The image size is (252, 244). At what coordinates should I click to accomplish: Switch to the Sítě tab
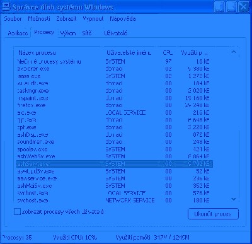point(87,33)
